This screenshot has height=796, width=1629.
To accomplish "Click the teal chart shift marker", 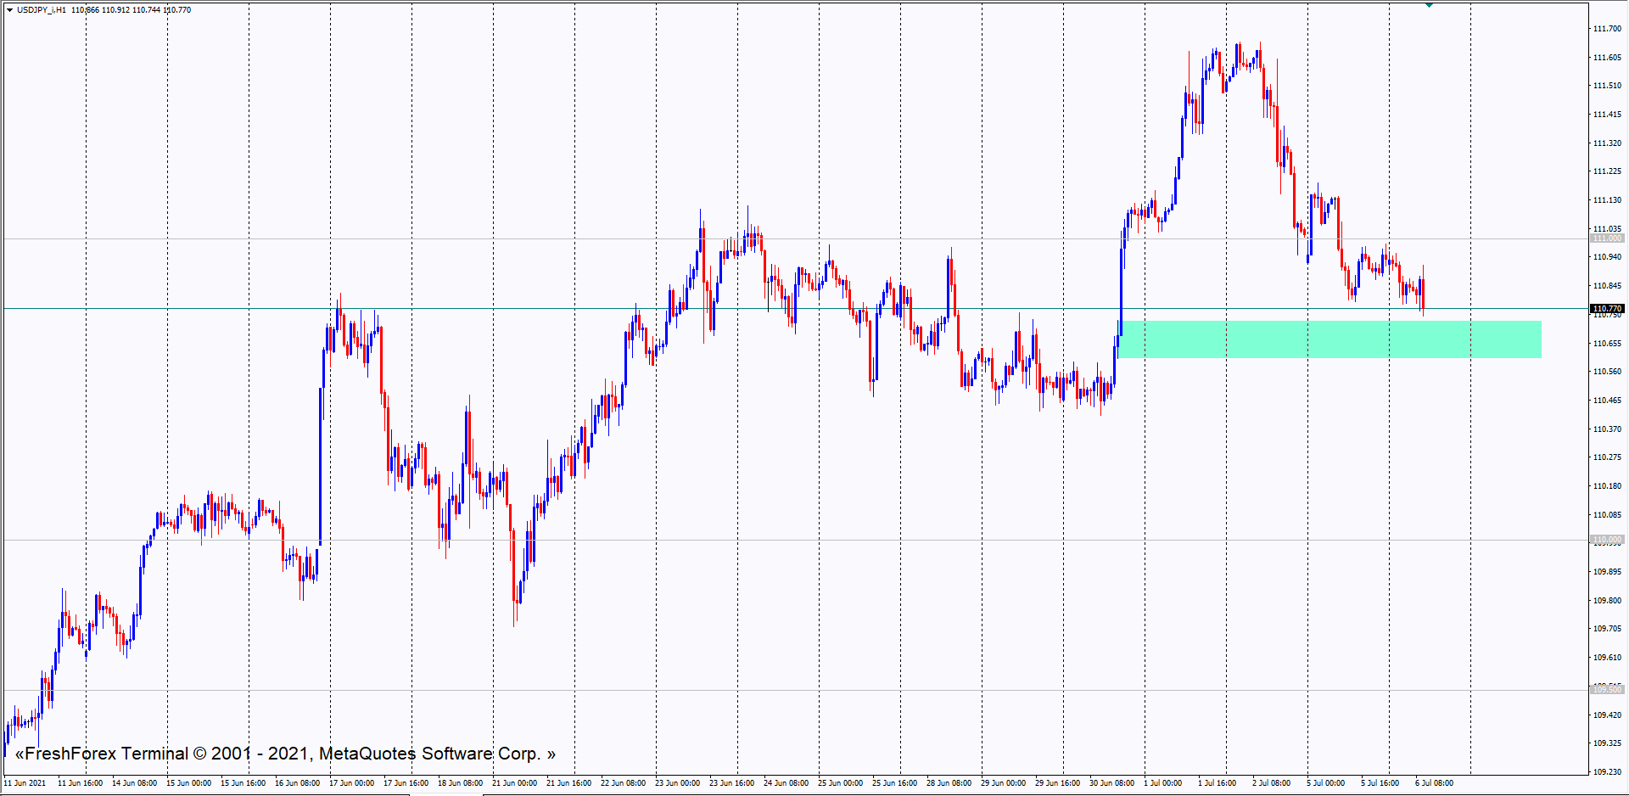I will 1430,5.
